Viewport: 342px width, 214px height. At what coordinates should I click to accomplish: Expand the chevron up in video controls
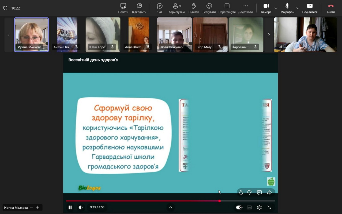(170, 207)
